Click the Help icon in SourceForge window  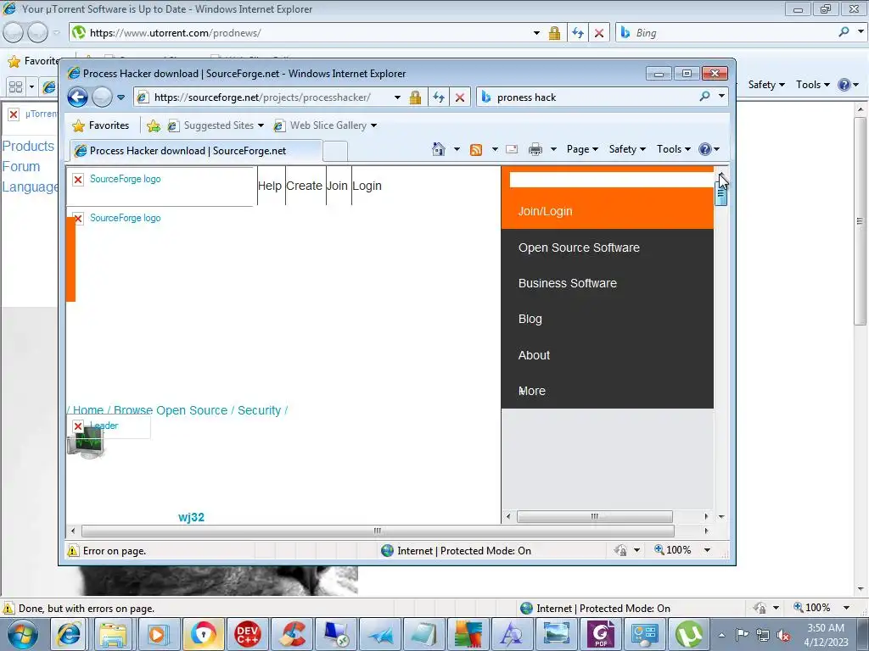(x=705, y=149)
